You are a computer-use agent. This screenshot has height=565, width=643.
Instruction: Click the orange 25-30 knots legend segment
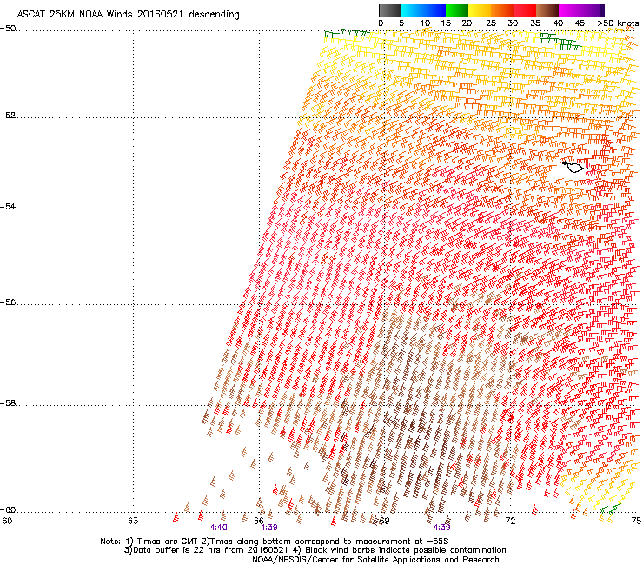coord(502,10)
